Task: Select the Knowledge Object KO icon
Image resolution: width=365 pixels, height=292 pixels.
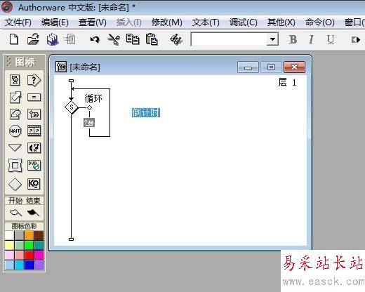Action: pos(34,184)
